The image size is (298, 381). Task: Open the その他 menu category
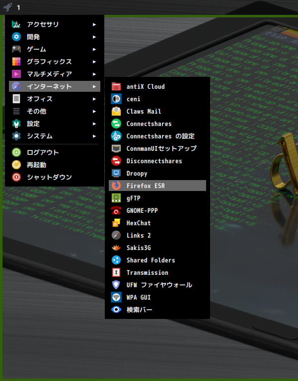55,111
